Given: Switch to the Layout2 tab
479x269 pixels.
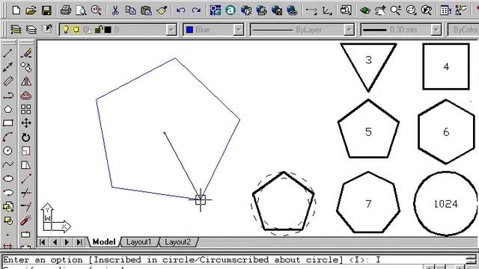Looking at the screenshot, I should coord(177,242).
